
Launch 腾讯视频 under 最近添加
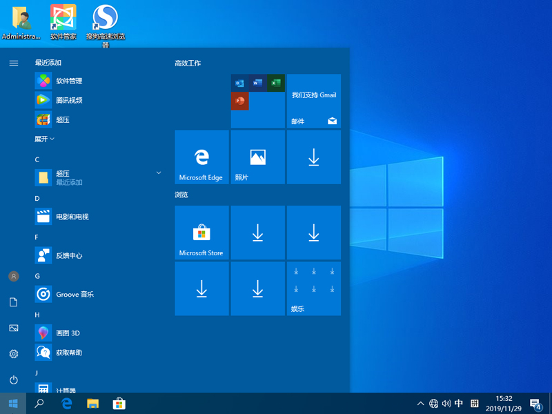coord(69,100)
